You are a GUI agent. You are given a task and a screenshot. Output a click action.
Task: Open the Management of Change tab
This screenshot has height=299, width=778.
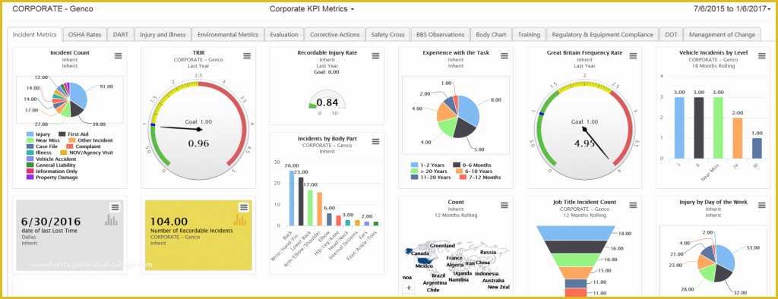pos(722,35)
